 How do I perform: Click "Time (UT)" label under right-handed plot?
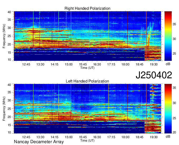pos(87,68)
